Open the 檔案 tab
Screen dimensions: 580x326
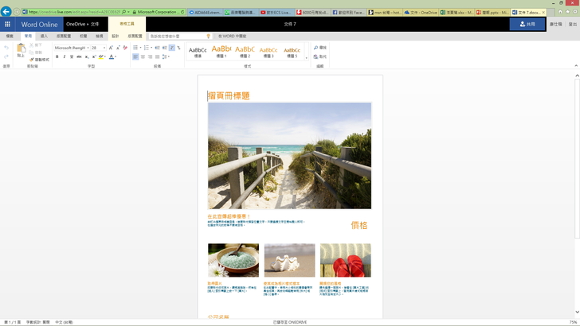[x=10, y=36]
